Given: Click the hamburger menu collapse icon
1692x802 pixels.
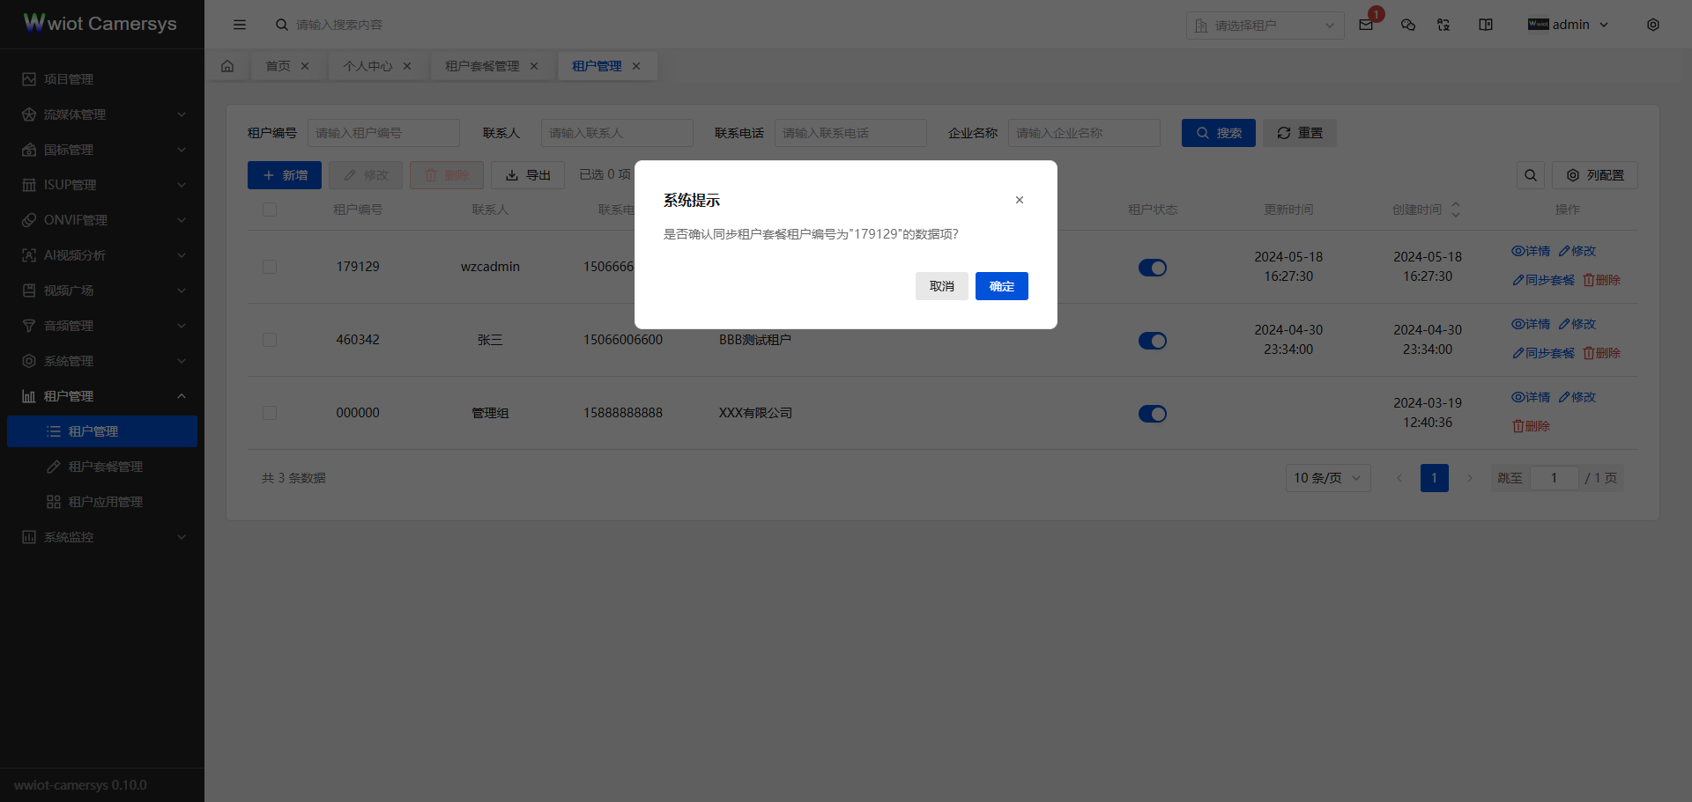Looking at the screenshot, I should tap(240, 25).
